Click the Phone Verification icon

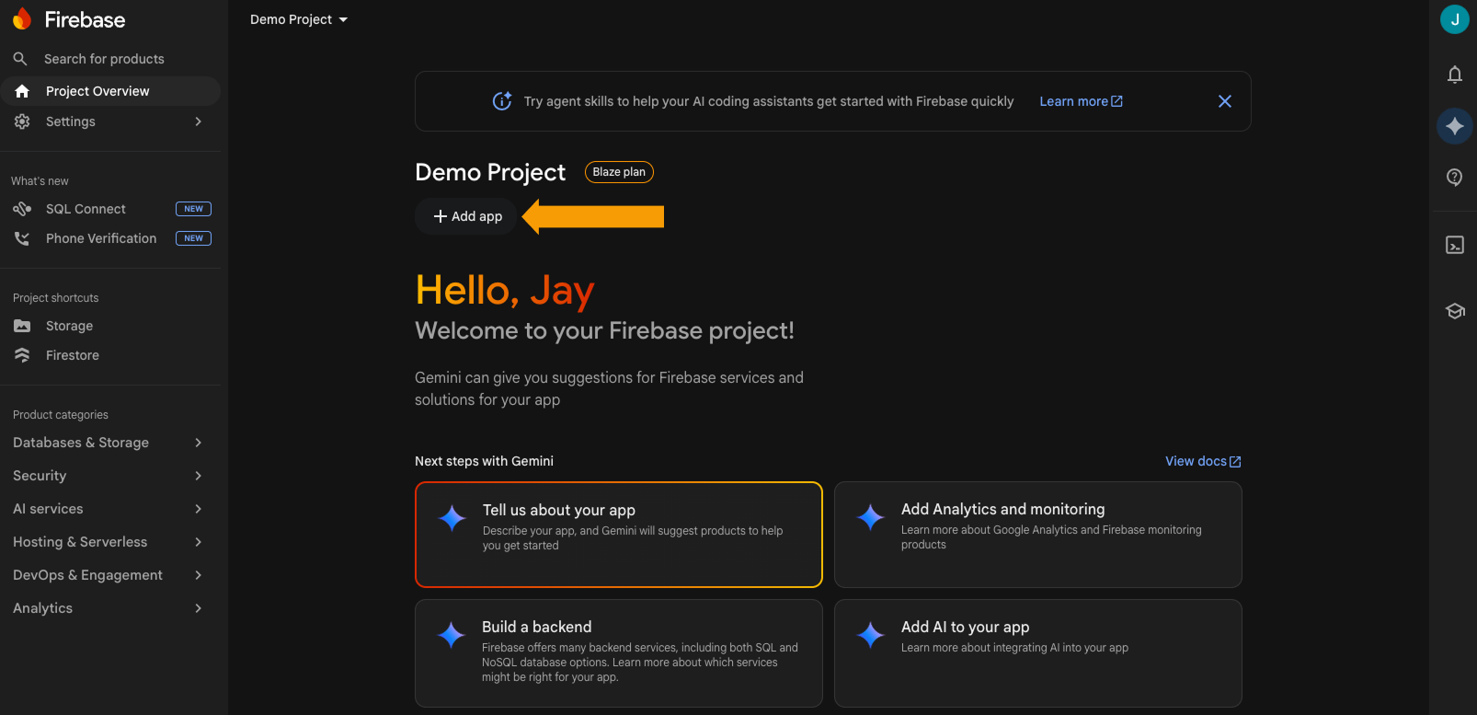tap(22, 238)
